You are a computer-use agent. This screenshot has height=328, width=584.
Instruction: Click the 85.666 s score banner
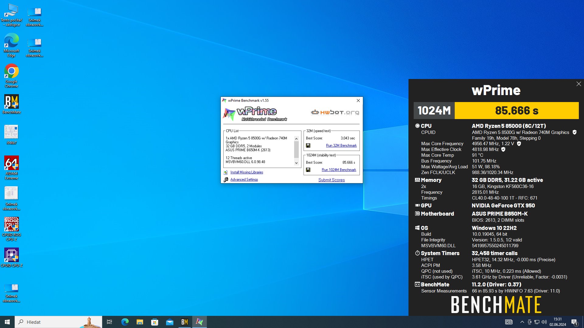(x=516, y=111)
